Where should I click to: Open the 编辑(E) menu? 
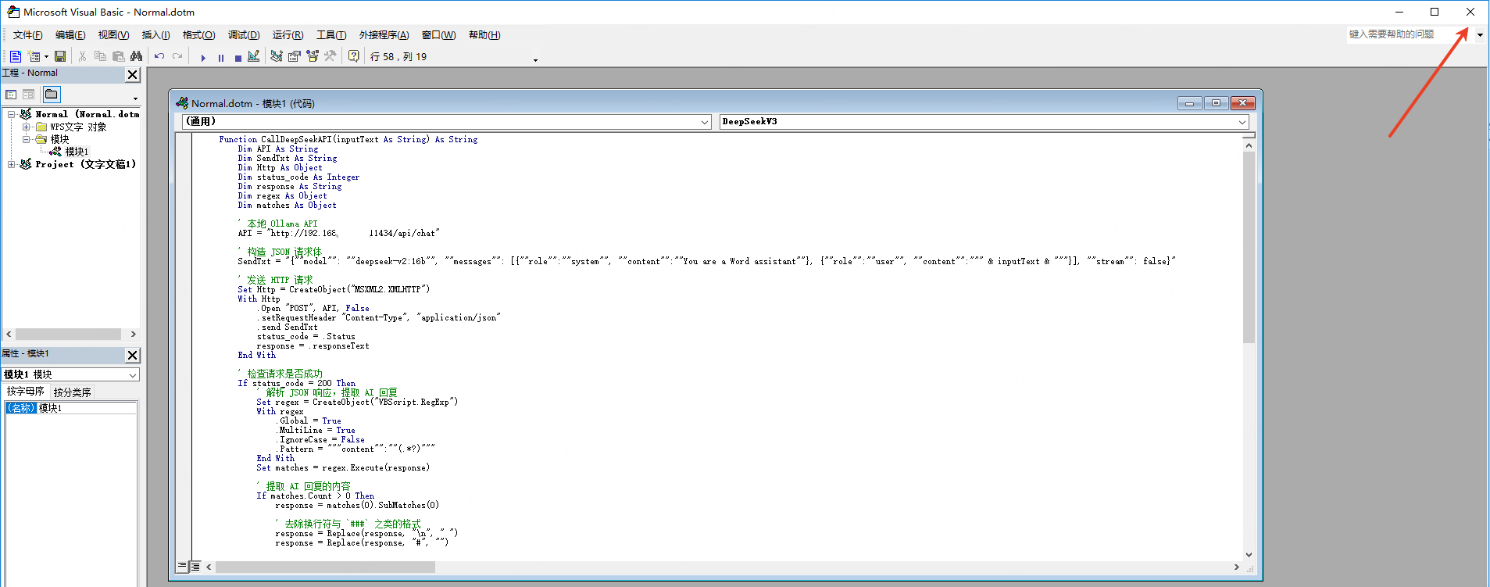(x=70, y=35)
